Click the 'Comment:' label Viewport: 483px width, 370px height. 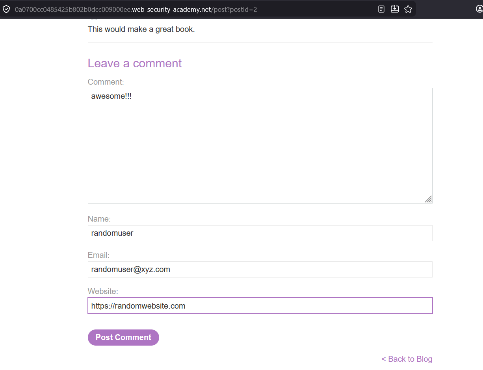click(106, 82)
